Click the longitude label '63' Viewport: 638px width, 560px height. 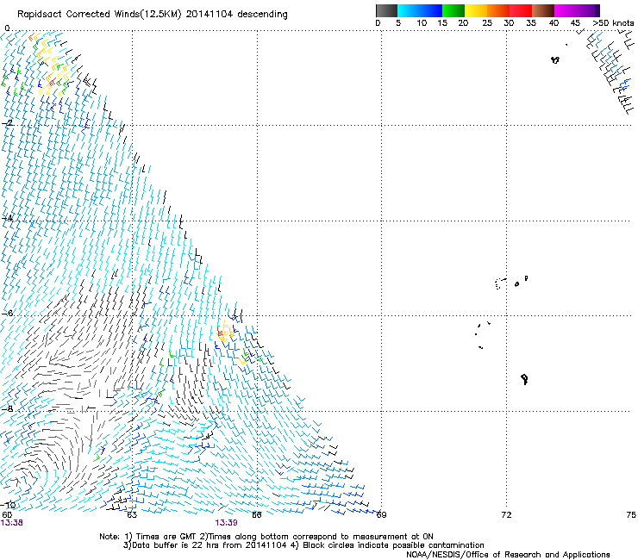[132, 515]
